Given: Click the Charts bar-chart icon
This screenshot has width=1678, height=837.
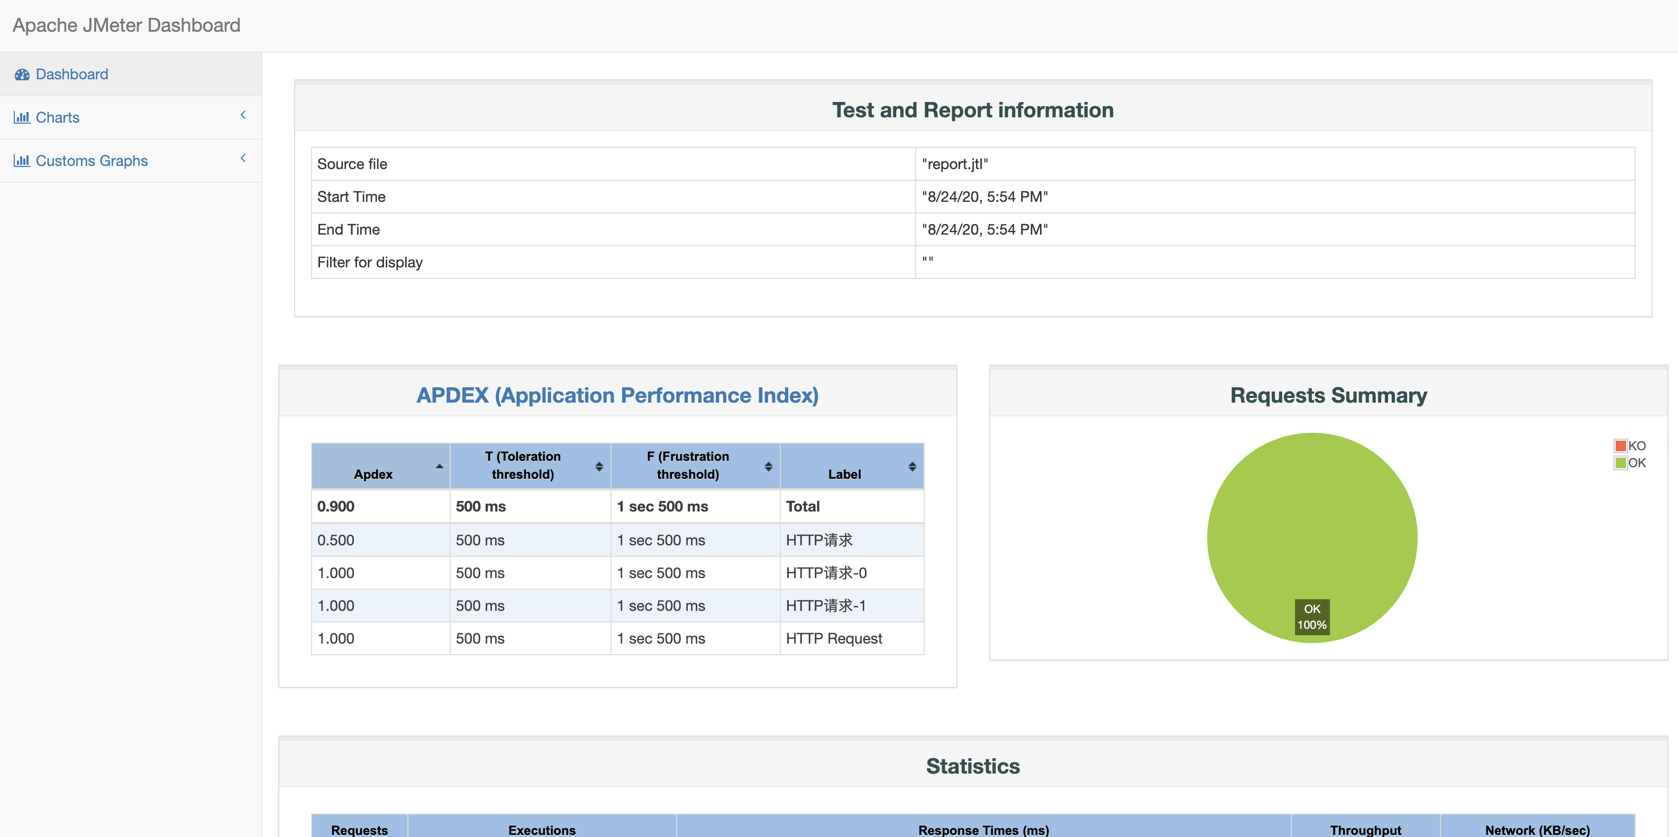Looking at the screenshot, I should (22, 117).
